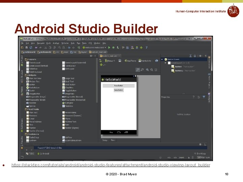
Task: Toggle the Event Log button
Action: (200, 154)
